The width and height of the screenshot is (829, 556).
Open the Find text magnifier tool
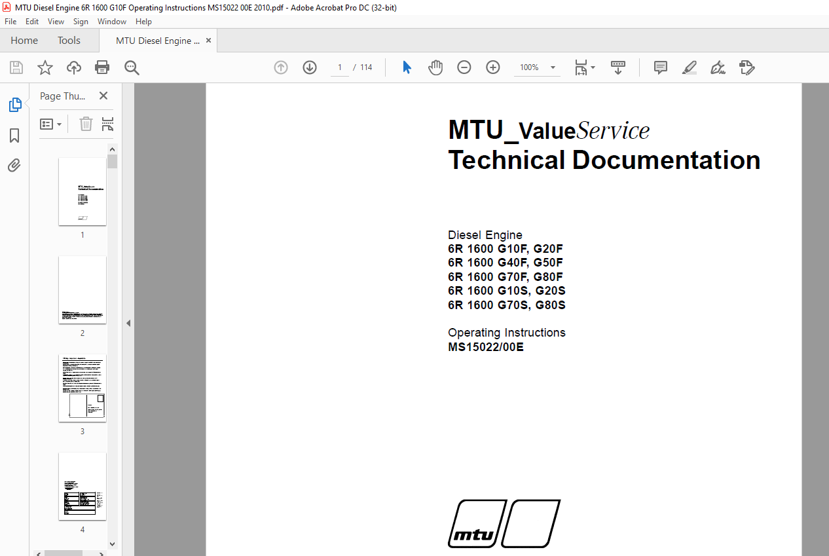(x=132, y=67)
